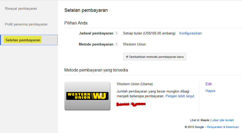Click the Pilihan Anda section heading

[x=76, y=23]
